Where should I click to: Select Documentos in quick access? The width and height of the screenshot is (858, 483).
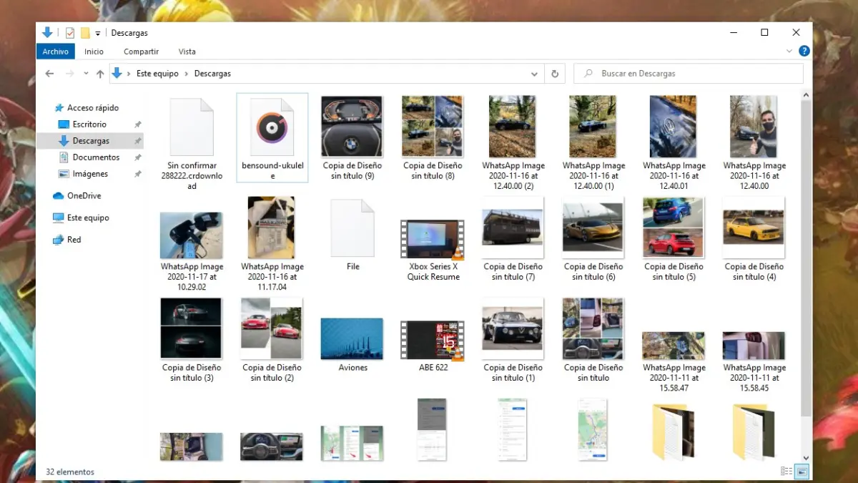[96, 157]
